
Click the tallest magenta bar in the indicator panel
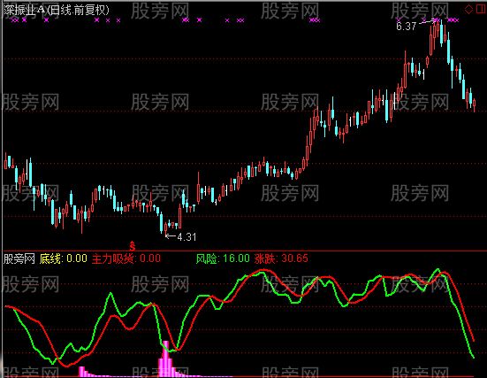pyautogui.click(x=166, y=359)
